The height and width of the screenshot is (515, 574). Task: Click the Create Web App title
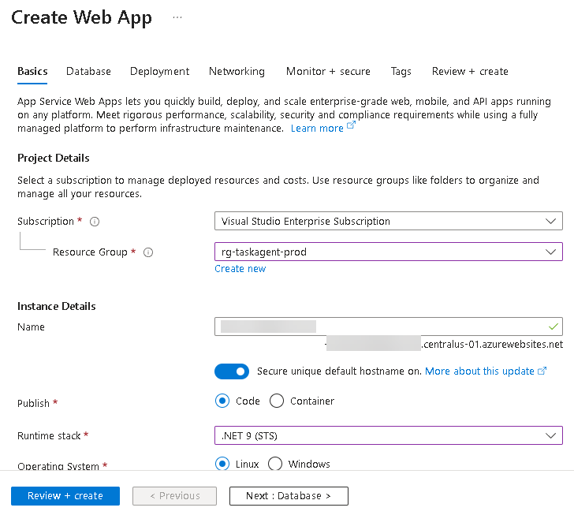click(81, 17)
